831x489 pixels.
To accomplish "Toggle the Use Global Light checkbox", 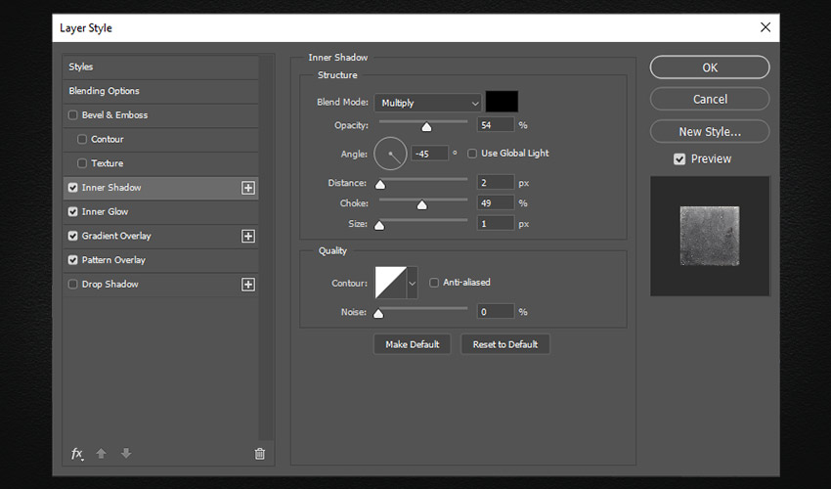I will pos(473,154).
